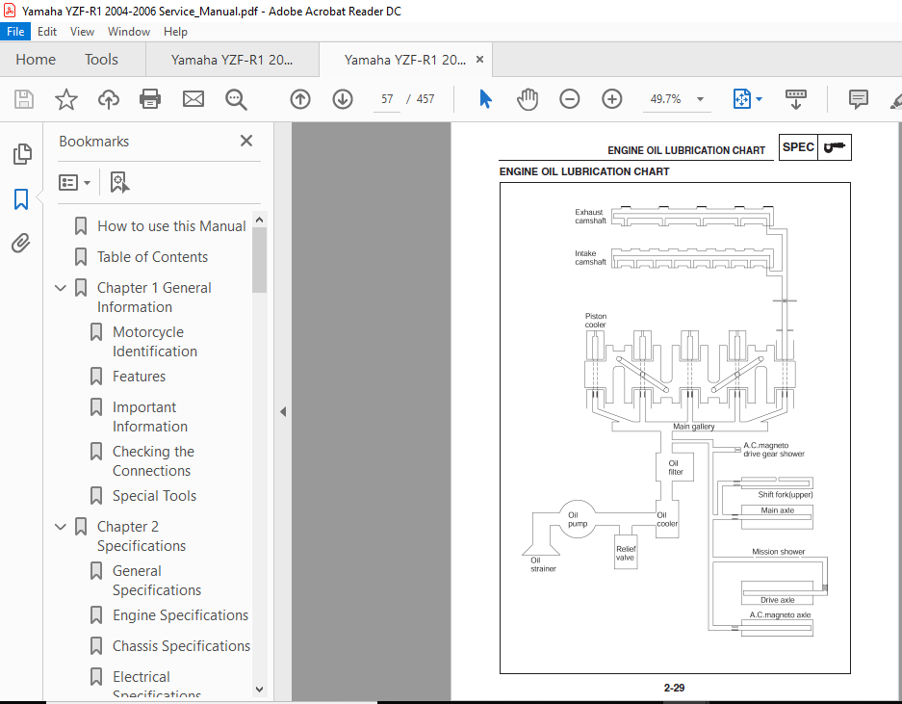
Task: Click bookmarks scrollbar down arrow
Action: [259, 689]
